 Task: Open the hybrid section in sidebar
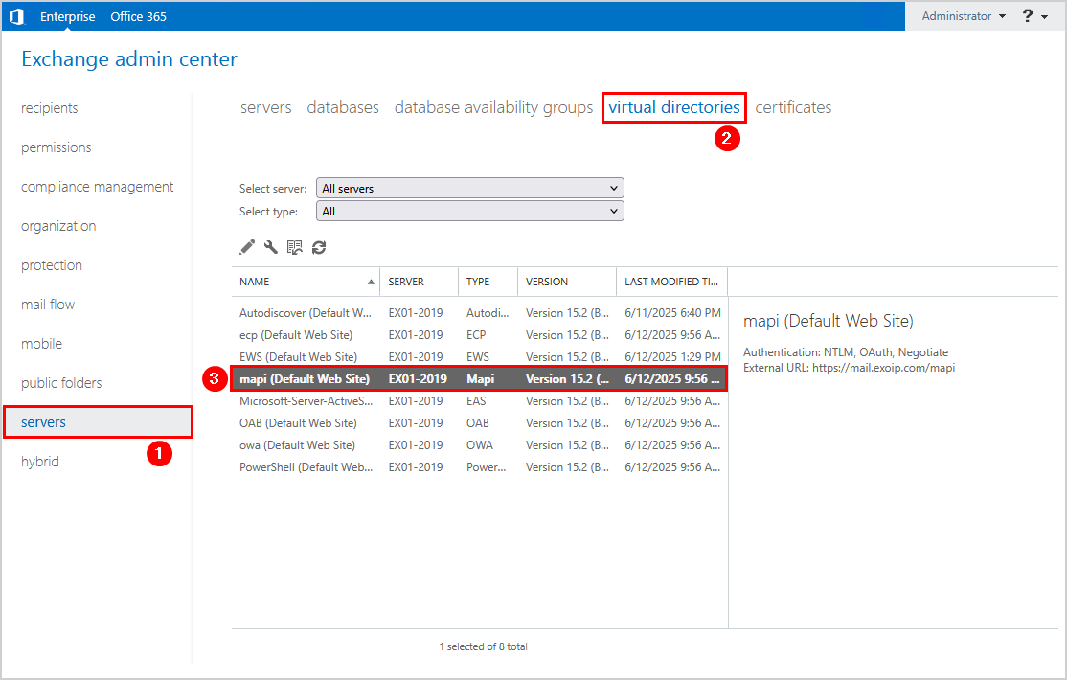click(39, 461)
